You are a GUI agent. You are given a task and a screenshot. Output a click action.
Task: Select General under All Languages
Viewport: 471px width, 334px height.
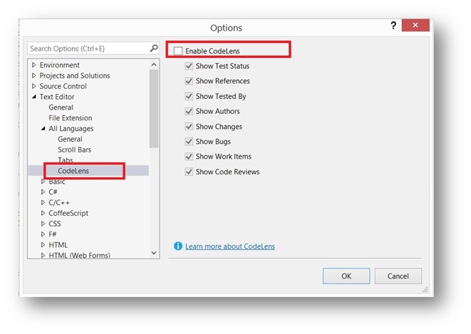click(x=70, y=139)
